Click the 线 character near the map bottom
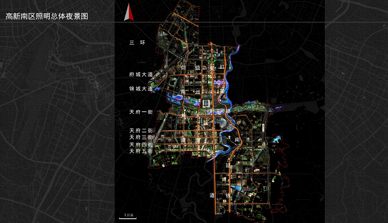This screenshot has width=388, height=223. click(228, 195)
